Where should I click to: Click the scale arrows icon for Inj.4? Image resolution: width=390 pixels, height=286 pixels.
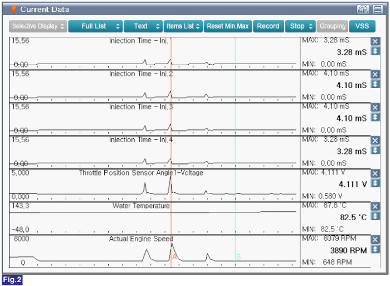pyautogui.click(x=375, y=150)
